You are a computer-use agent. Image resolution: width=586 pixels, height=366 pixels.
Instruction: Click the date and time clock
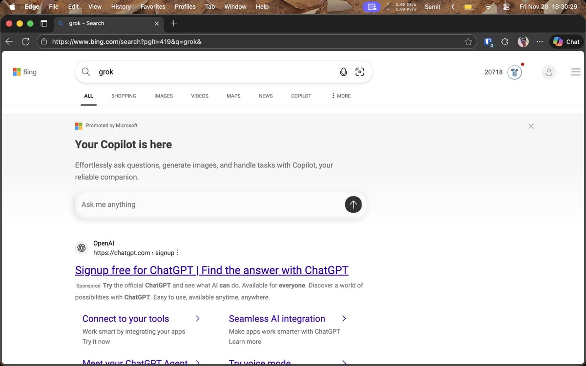tap(548, 7)
